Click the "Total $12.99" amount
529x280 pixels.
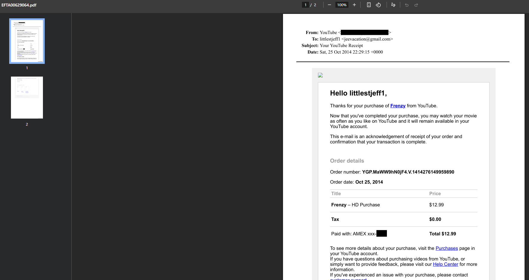(x=443, y=234)
